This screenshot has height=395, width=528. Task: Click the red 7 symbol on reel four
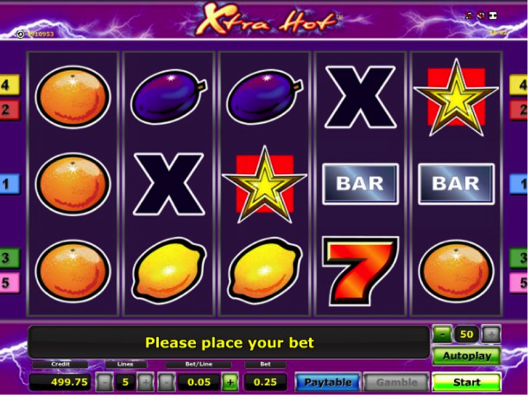coord(360,271)
